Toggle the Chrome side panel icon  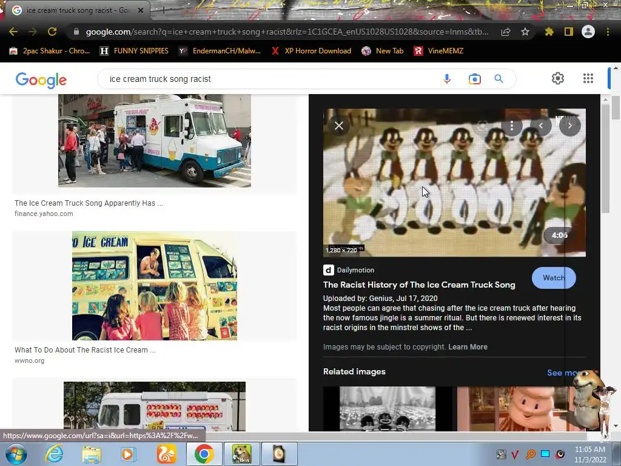[x=569, y=32]
